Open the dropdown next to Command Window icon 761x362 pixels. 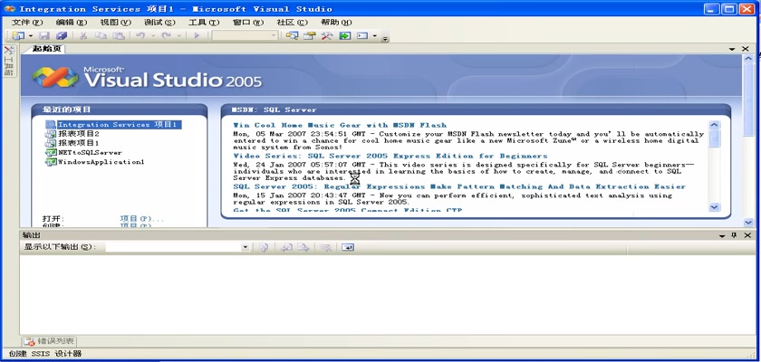pyautogui.click(x=375, y=36)
